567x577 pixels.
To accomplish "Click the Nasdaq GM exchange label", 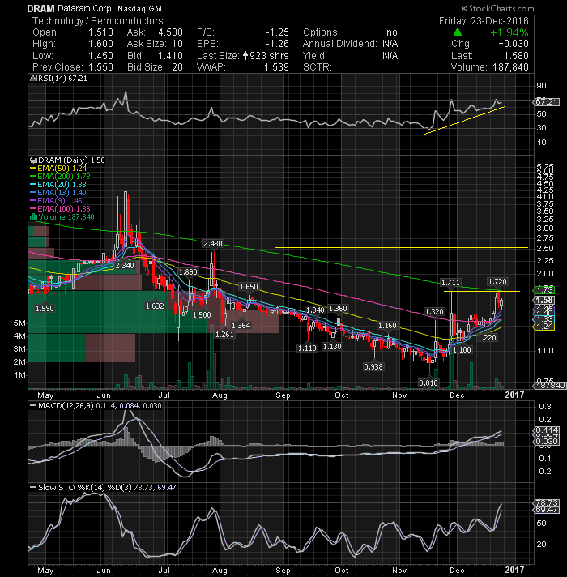I will pos(140,8).
